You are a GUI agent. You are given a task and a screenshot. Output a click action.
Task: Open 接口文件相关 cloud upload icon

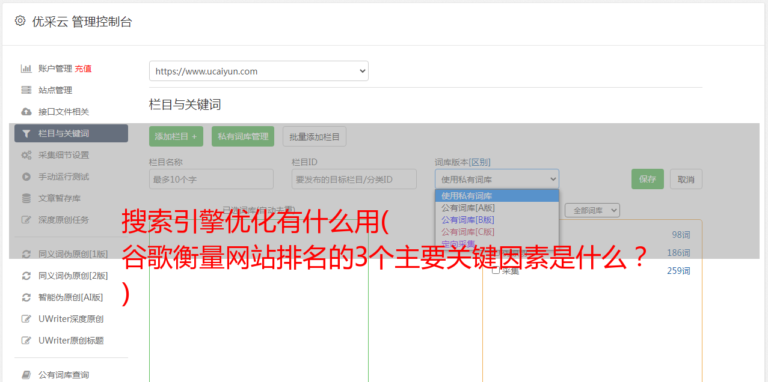coord(26,112)
